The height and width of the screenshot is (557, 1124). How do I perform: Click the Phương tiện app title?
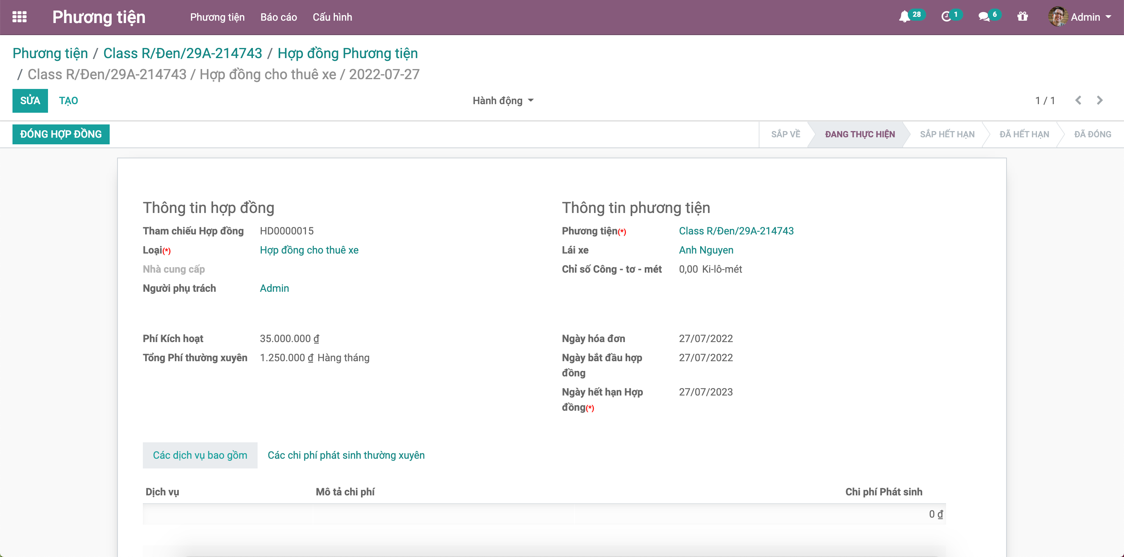pyautogui.click(x=99, y=17)
